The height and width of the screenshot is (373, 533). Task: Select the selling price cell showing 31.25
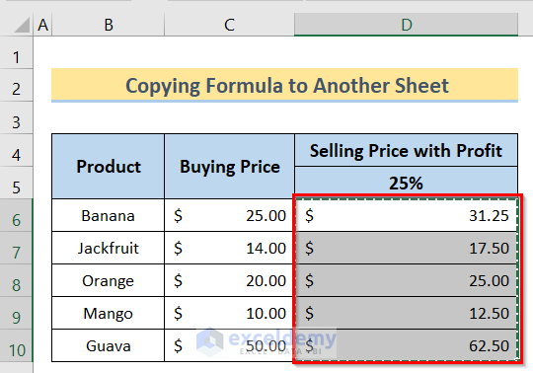pyautogui.click(x=407, y=215)
